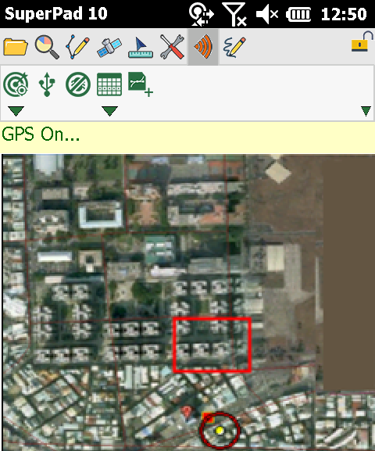The width and height of the screenshot is (375, 451).
Task: Click the red rectangle on the map
Action: [x=212, y=345]
